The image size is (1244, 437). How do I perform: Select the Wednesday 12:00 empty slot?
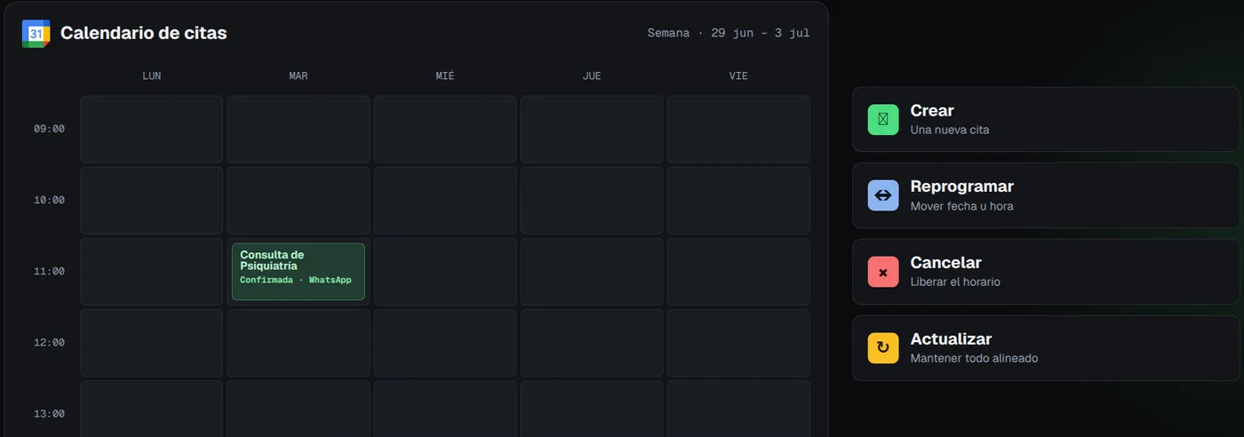pos(445,343)
